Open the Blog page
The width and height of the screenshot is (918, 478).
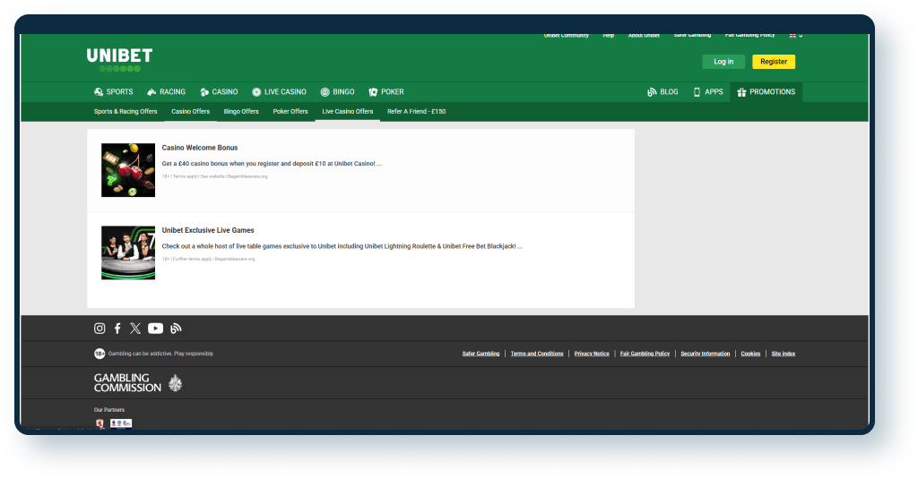663,91
